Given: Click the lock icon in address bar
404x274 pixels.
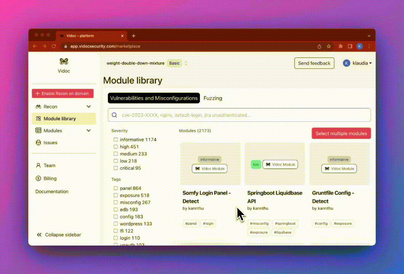Looking at the screenshot, I should (x=66, y=46).
